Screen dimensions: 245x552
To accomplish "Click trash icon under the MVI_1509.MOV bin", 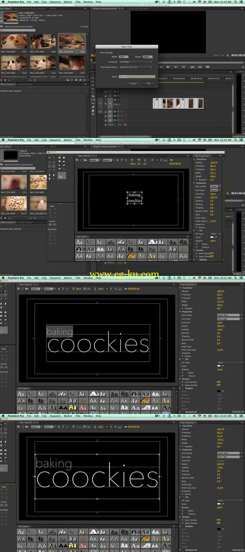I will pyautogui.click(x=85, y=80).
